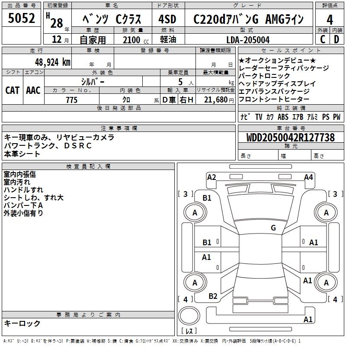This screenshot has height=346, width=346.
Task: Click the note 本革シート
Action: coord(22,154)
